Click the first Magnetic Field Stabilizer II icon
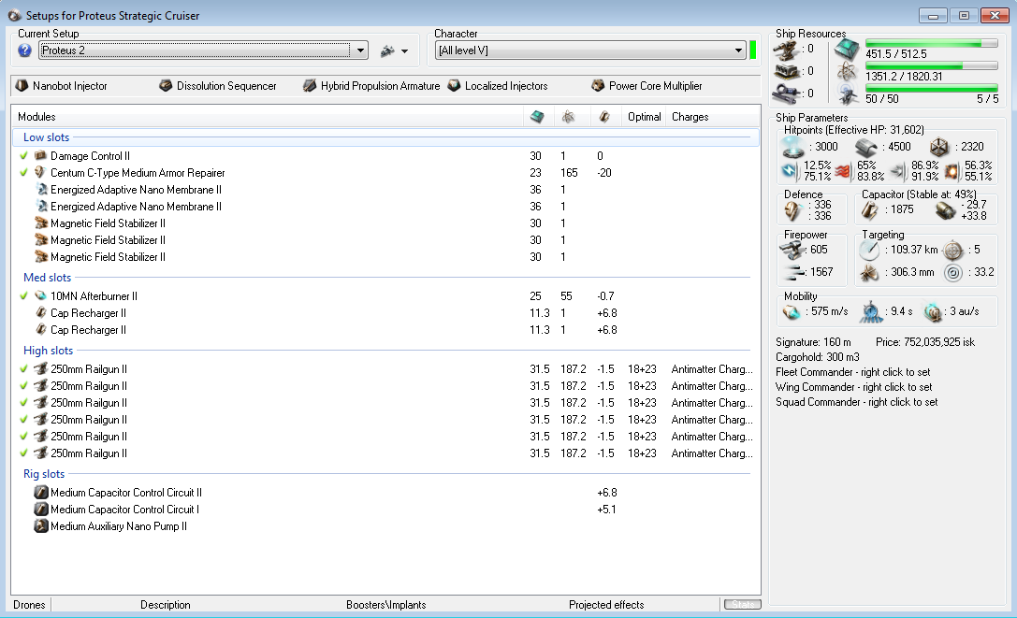 click(x=41, y=223)
